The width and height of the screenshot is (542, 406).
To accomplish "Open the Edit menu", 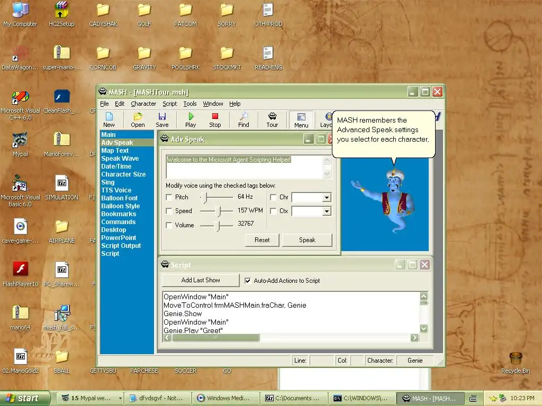I will pos(120,104).
